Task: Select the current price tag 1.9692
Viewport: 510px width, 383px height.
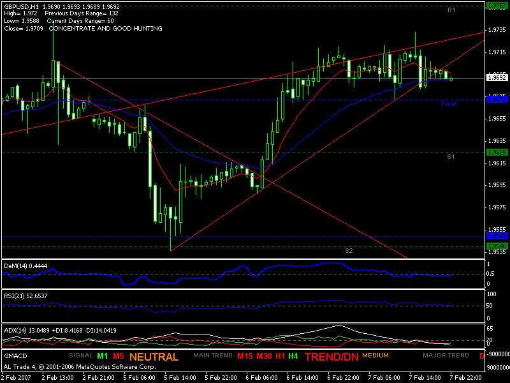Action: (x=497, y=77)
